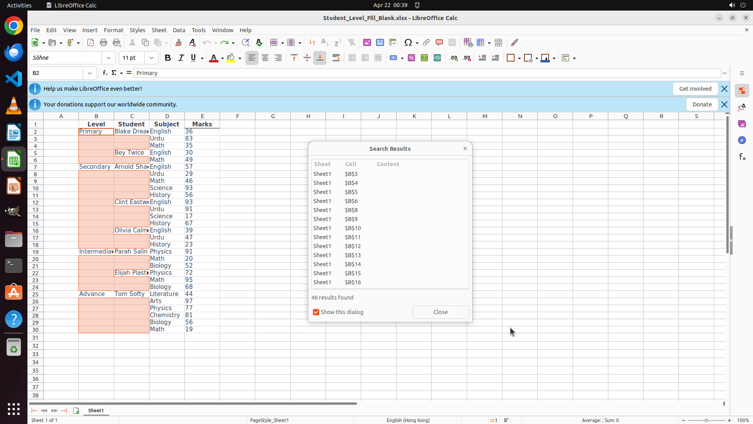Uncheck the Show this dialog checkbox
Viewport: 753px width, 424px height.
316,312
